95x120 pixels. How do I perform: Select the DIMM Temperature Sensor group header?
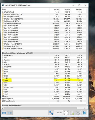click(44, 105)
